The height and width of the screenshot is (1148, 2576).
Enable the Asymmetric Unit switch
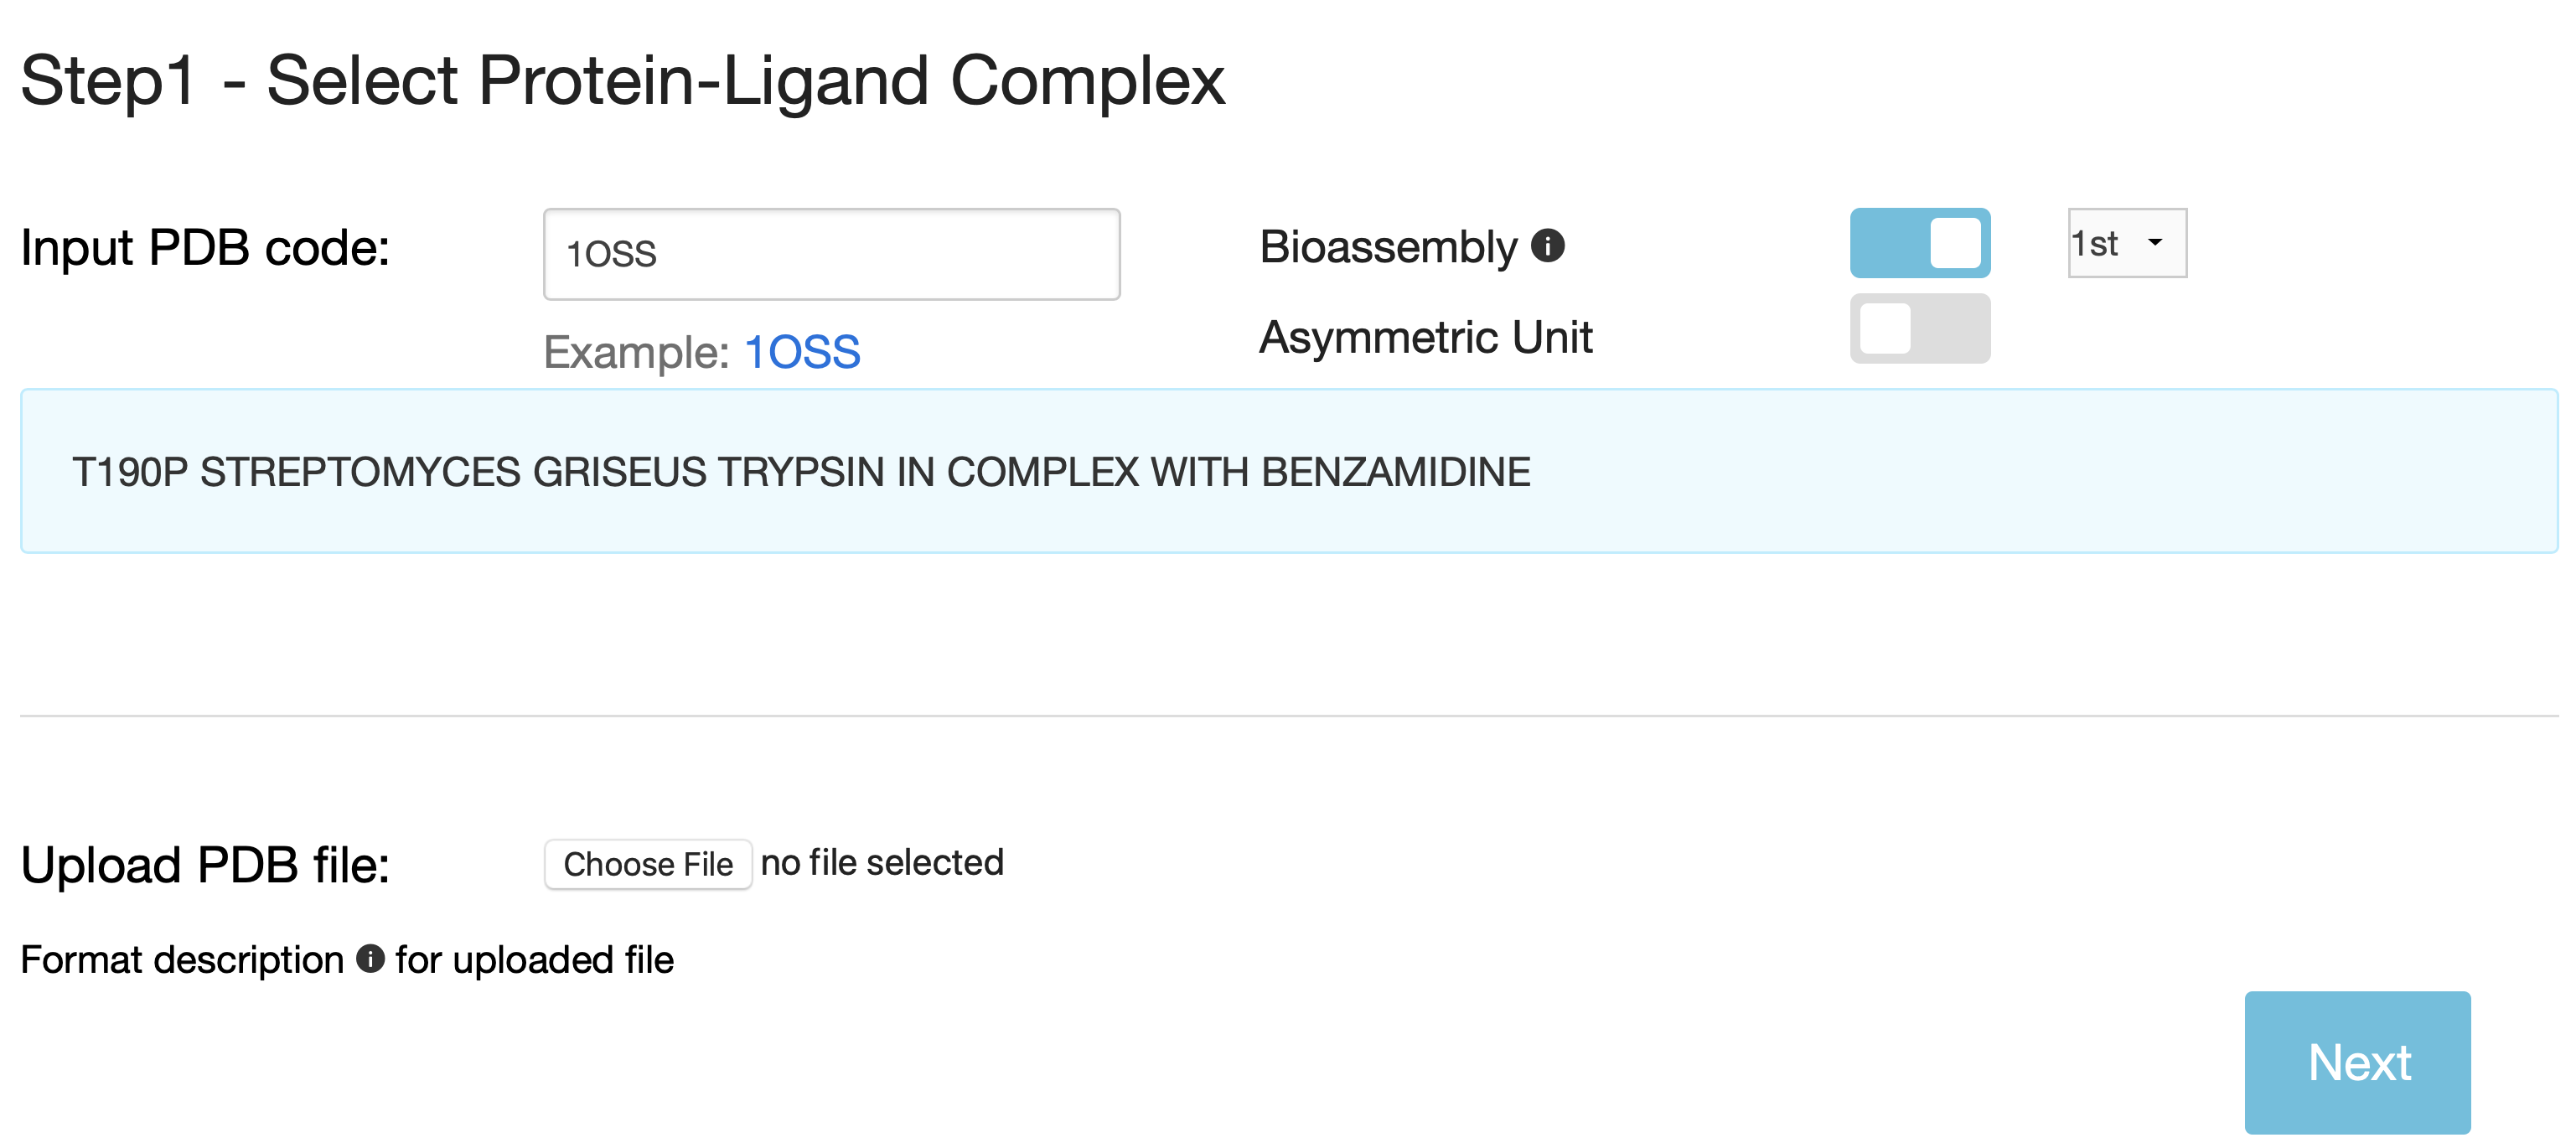coord(1919,329)
